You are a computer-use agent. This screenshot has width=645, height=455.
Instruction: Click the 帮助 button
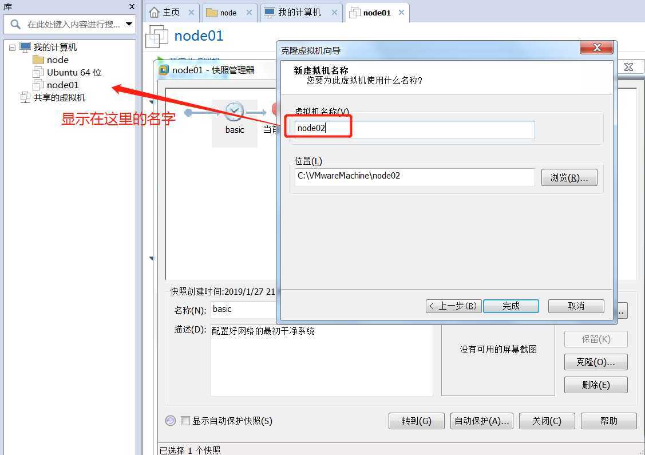pos(609,421)
